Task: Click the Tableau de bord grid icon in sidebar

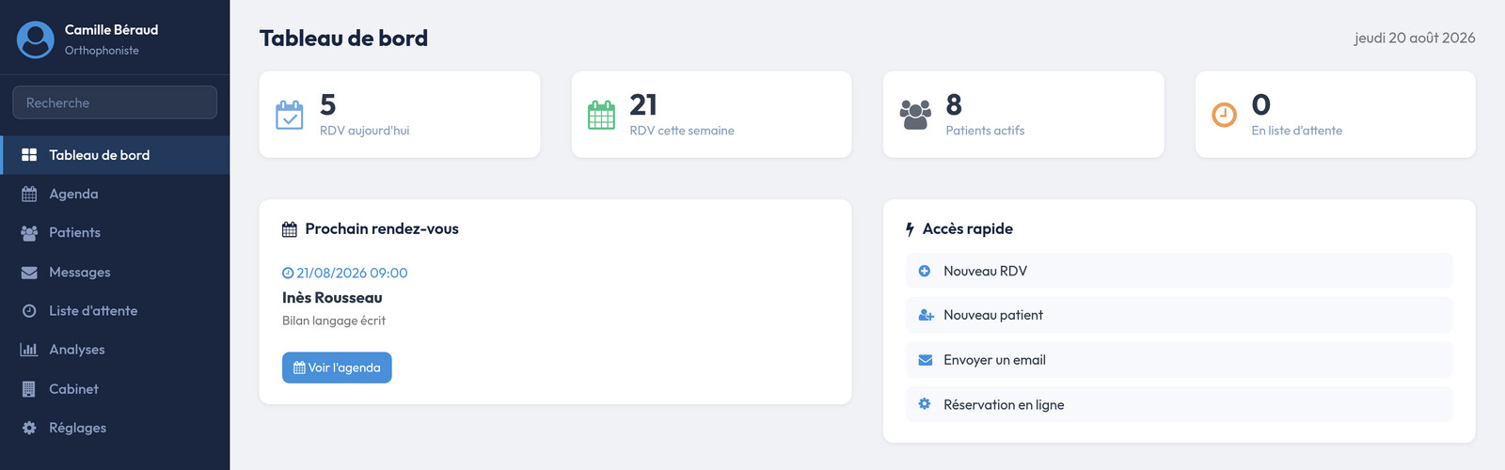Action: [x=29, y=155]
